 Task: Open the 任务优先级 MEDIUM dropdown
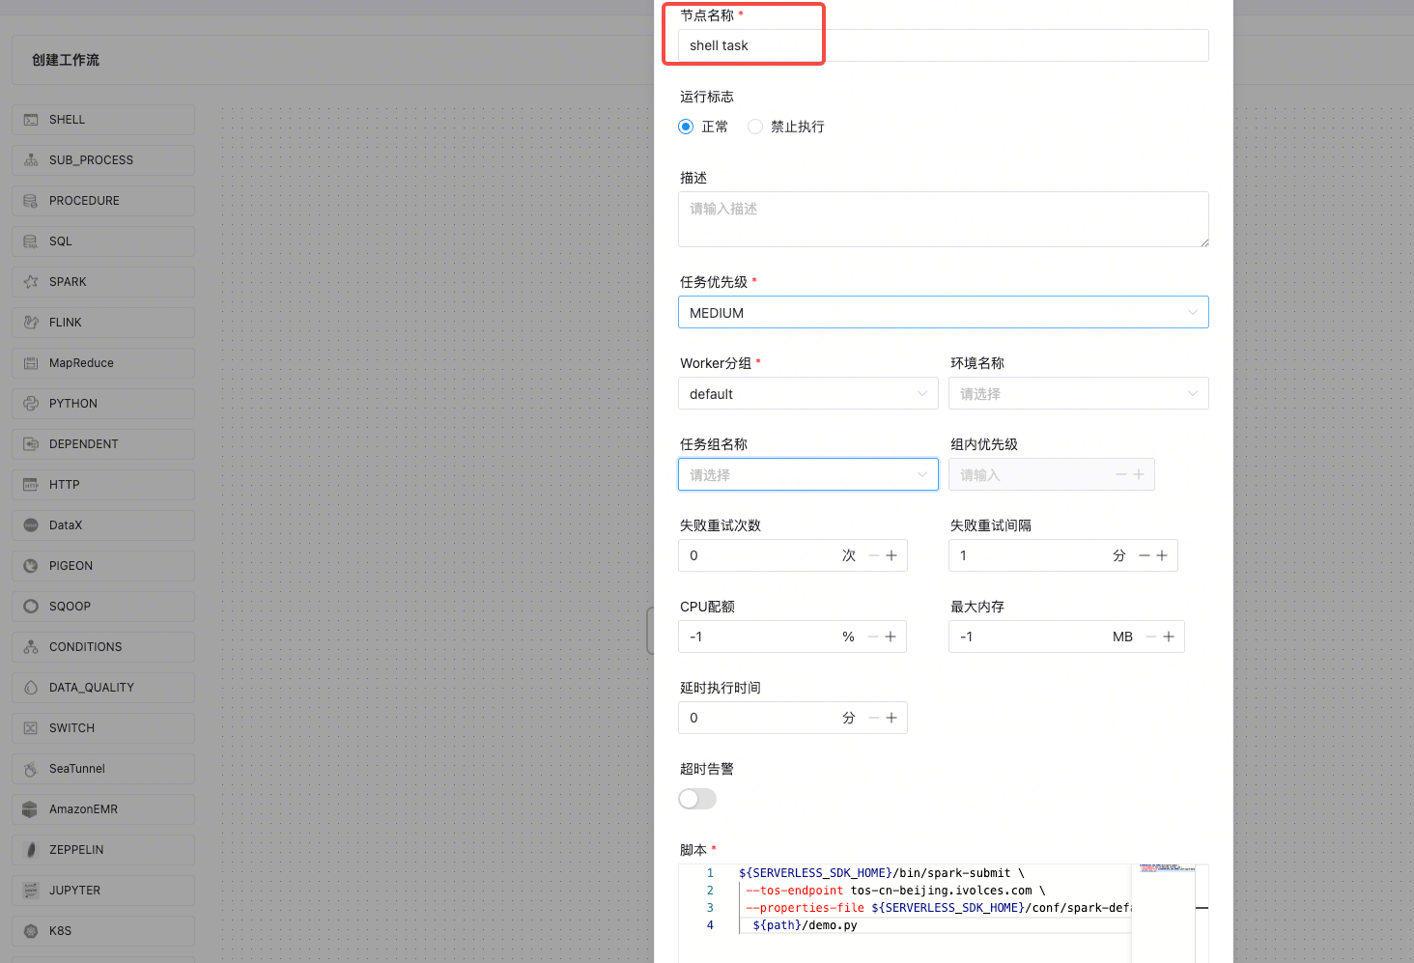point(944,312)
